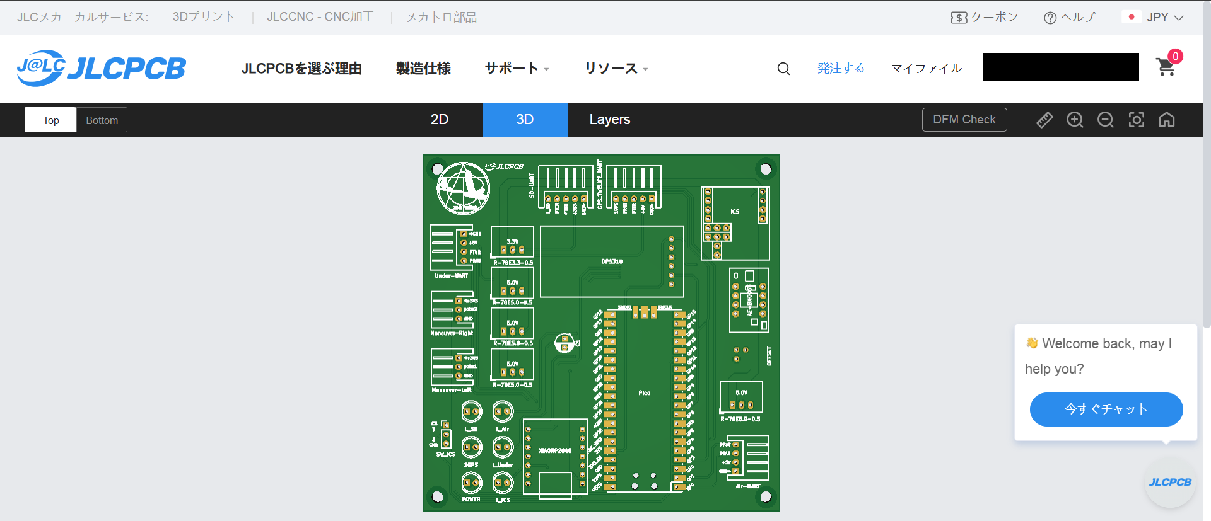Open the floating JLCPCB chat bubble

1169,483
